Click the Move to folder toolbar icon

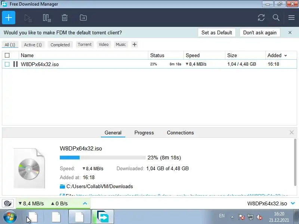click(x=83, y=18)
